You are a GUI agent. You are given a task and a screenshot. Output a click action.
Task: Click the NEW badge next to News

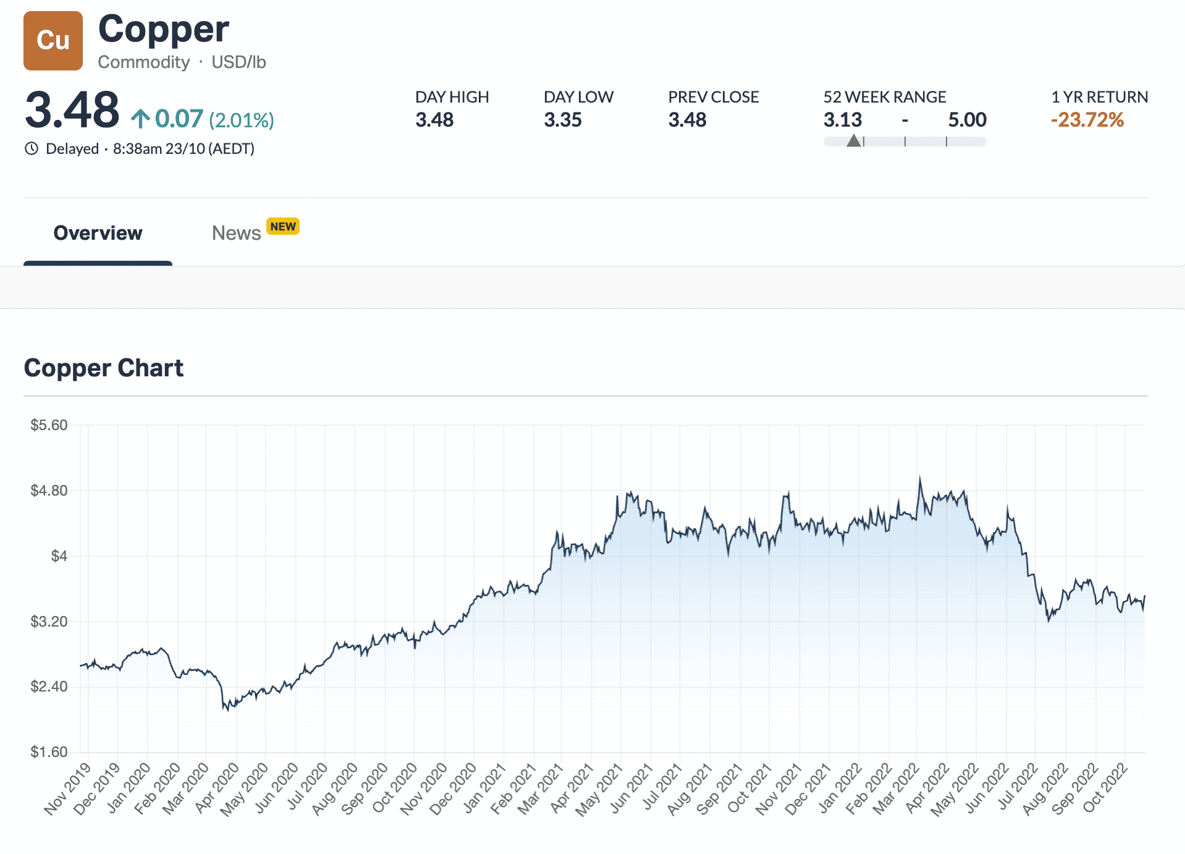coord(283,227)
